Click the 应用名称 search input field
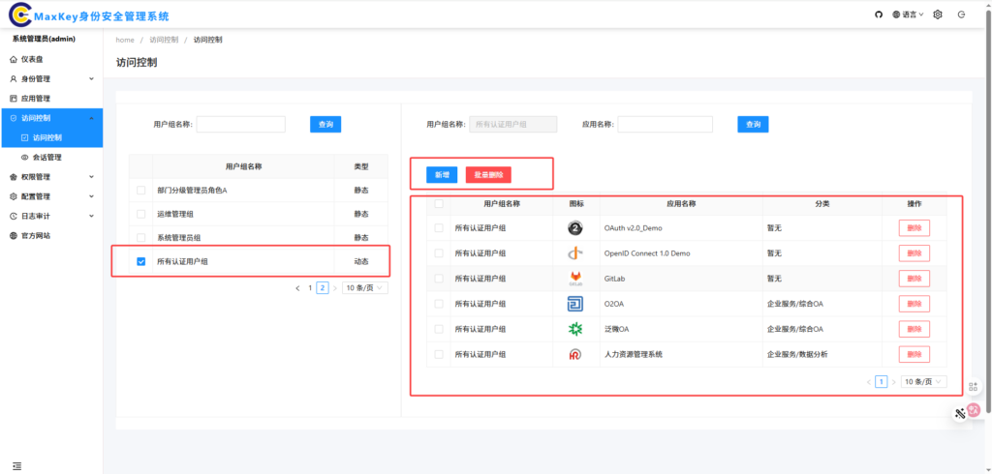The height and width of the screenshot is (474, 992). pos(665,125)
